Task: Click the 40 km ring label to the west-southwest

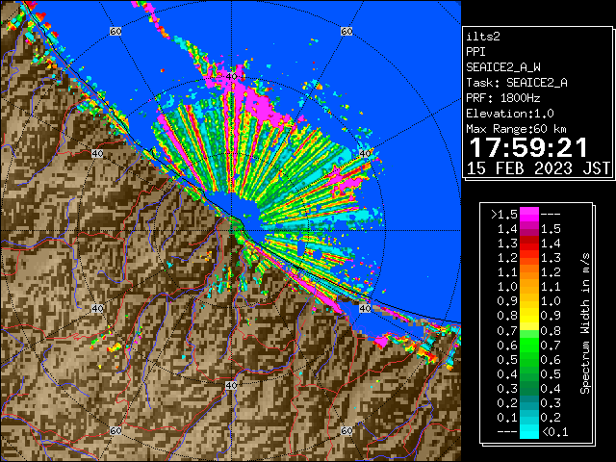Action: [x=97, y=308]
